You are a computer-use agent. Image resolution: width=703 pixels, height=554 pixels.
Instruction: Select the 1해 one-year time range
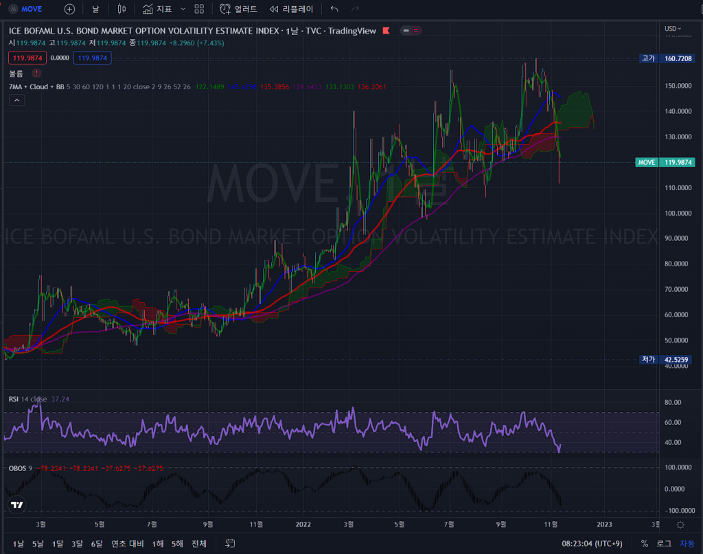158,544
